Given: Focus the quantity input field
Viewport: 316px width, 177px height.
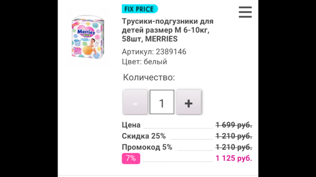Looking at the screenshot, I should [x=162, y=102].
